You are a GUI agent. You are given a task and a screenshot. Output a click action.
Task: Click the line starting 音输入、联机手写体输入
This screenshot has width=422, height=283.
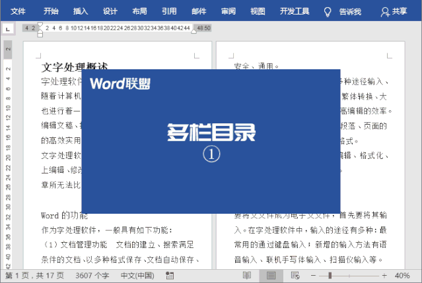308,260
